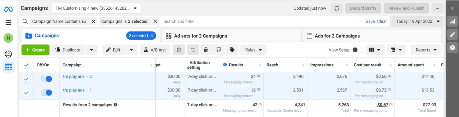Click the clock history icon in right sidebar

(452, 47)
